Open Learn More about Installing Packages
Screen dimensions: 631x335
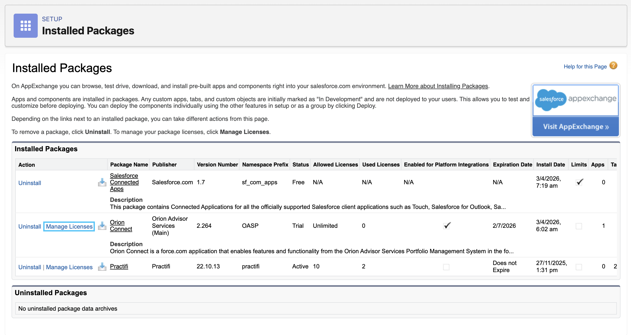pos(438,86)
